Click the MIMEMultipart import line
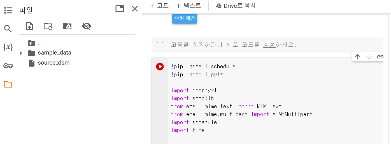Viewport: 391px width, 144px height. coord(242,114)
